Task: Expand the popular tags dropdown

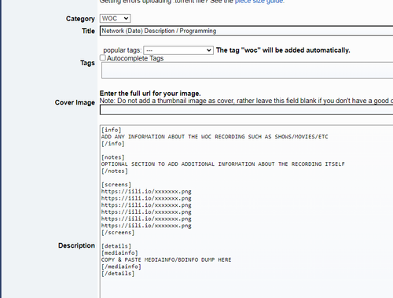Action: (x=178, y=50)
